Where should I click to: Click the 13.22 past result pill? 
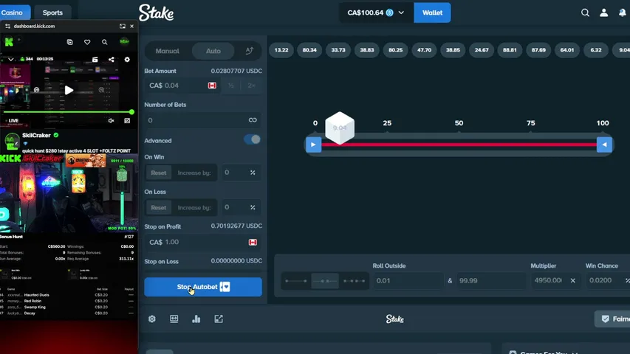(x=281, y=50)
